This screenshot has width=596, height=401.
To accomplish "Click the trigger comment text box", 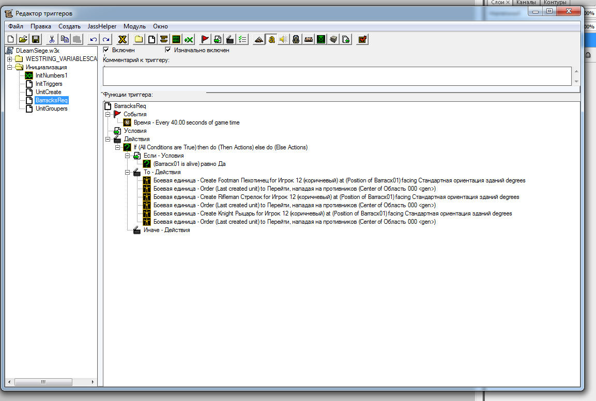I will [337, 76].
